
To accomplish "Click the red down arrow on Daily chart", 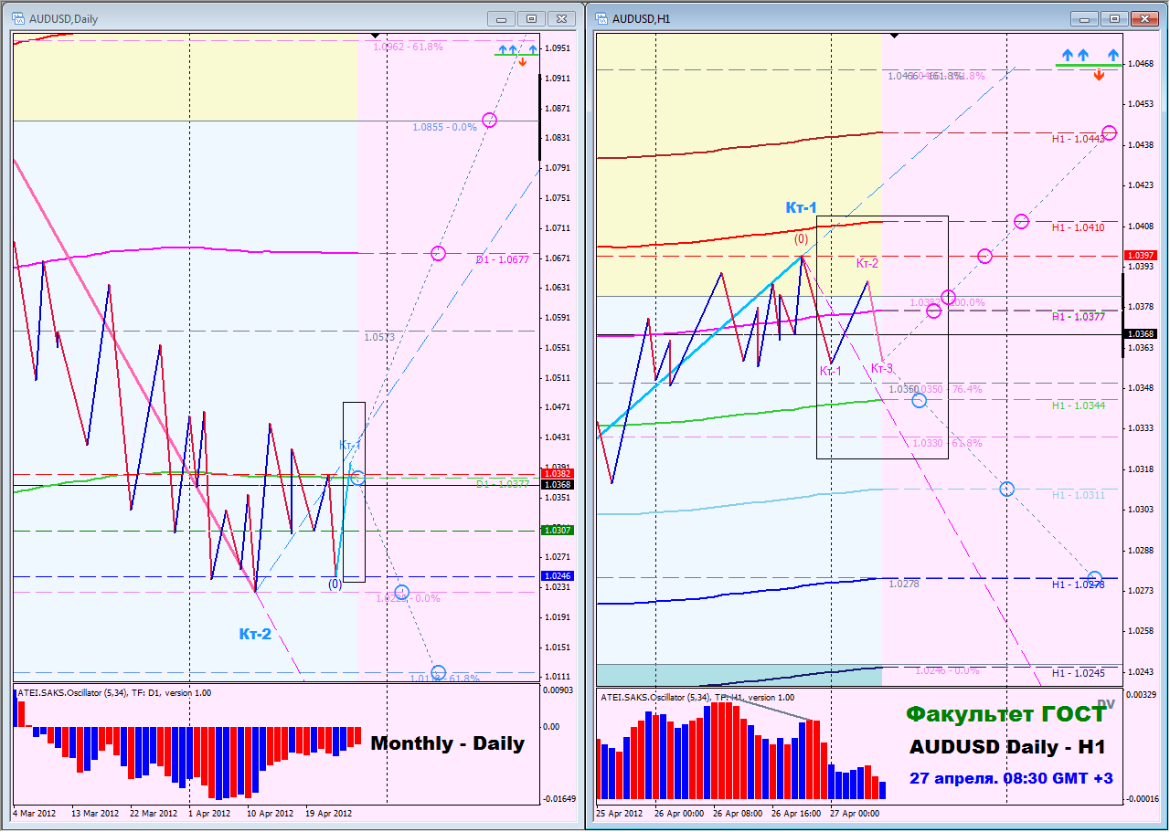I will click(522, 62).
